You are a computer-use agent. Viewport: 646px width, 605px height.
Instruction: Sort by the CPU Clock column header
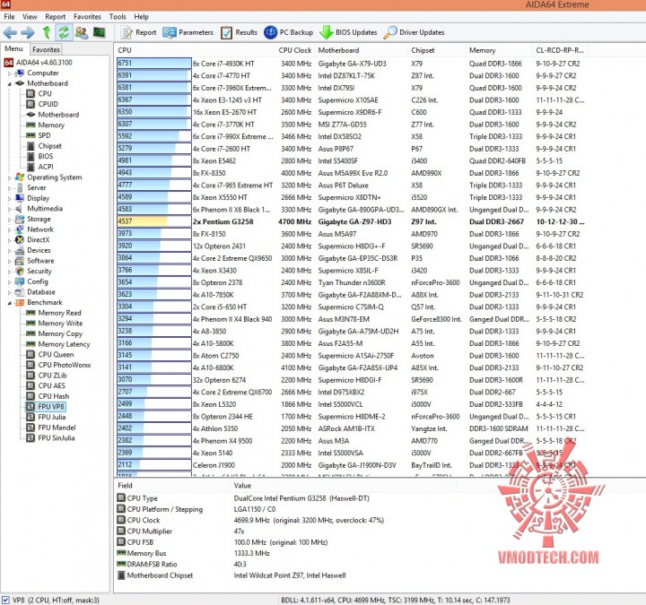point(294,50)
